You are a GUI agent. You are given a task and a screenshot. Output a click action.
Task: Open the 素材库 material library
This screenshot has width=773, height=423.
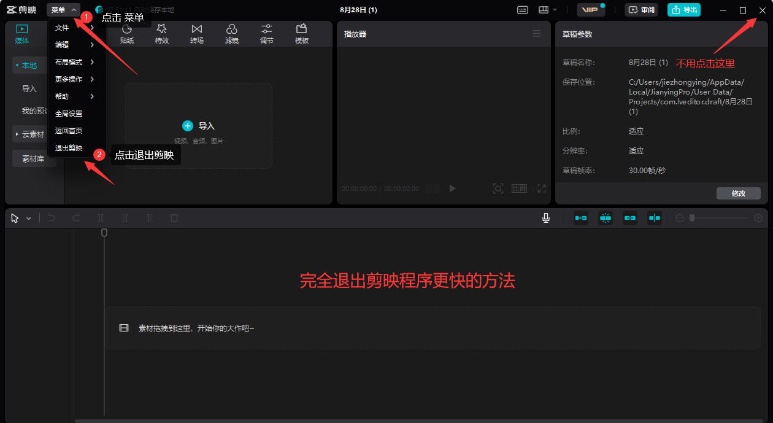click(x=33, y=158)
